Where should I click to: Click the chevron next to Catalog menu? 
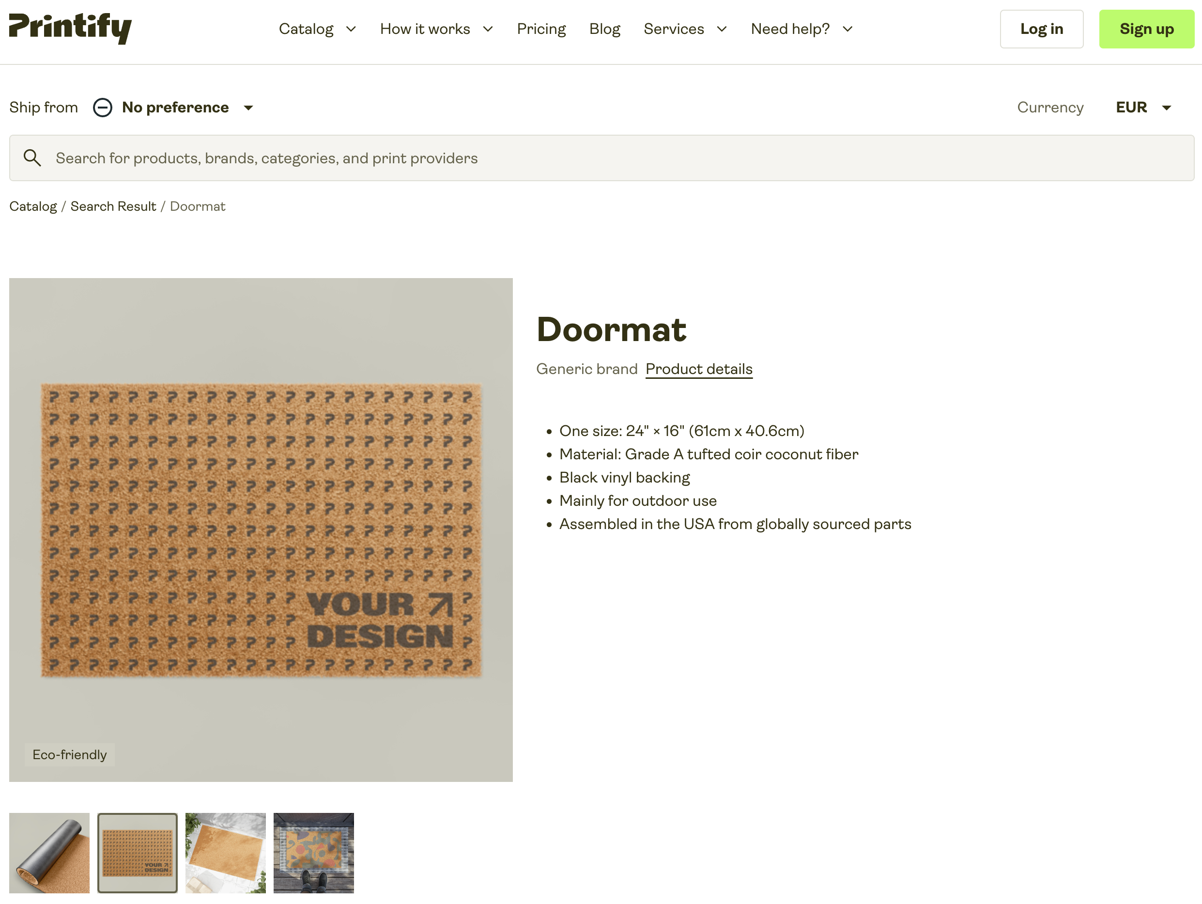click(351, 29)
